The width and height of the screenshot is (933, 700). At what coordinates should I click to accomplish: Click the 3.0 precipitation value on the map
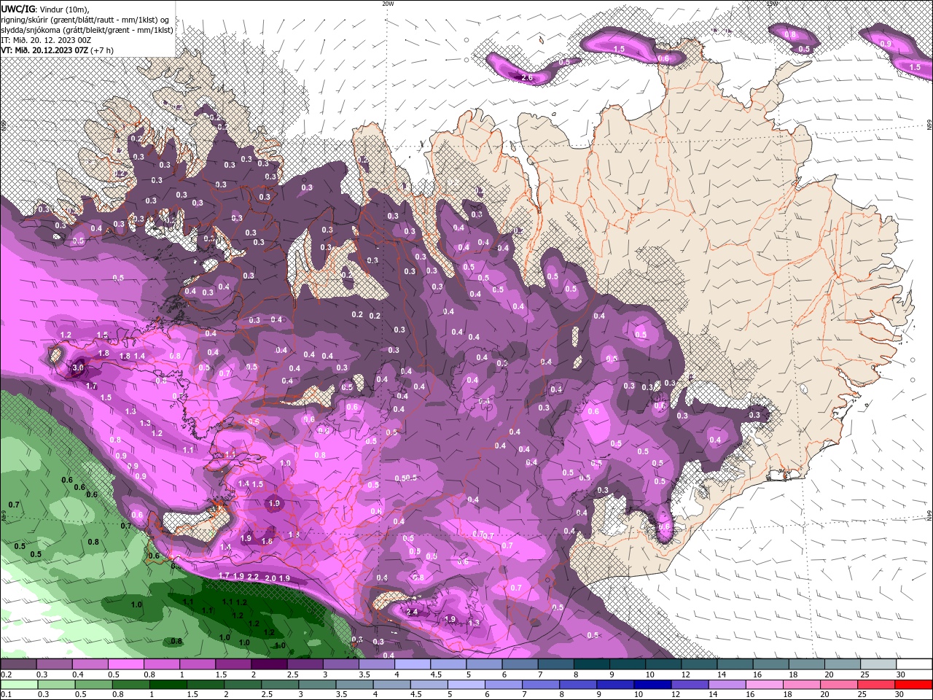[x=78, y=369]
